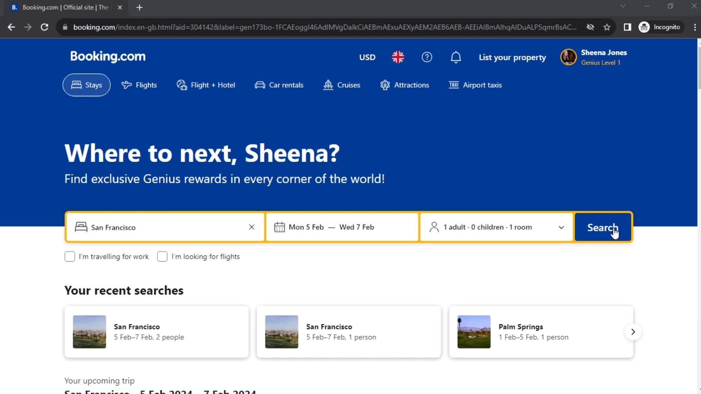Image resolution: width=701 pixels, height=394 pixels.
Task: Reload the page in the browser
Action: pos(45,27)
